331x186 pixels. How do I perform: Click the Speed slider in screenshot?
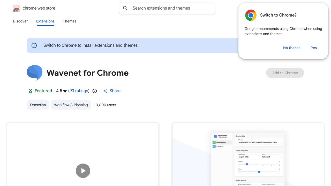pyautogui.click(x=259, y=164)
